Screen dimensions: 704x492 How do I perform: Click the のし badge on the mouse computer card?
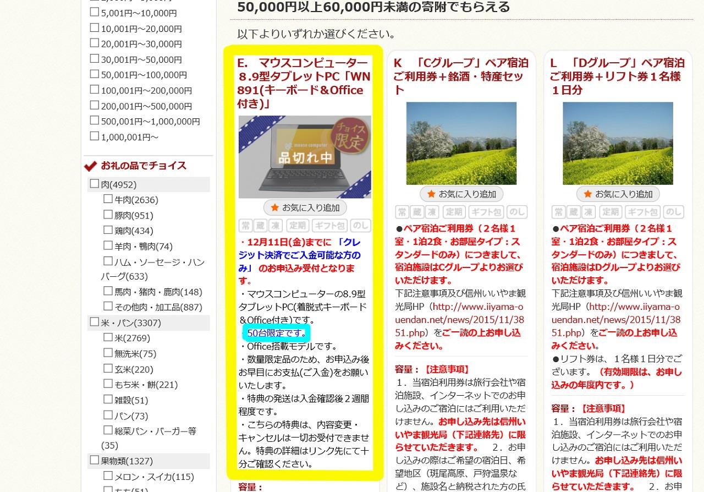coord(361,225)
